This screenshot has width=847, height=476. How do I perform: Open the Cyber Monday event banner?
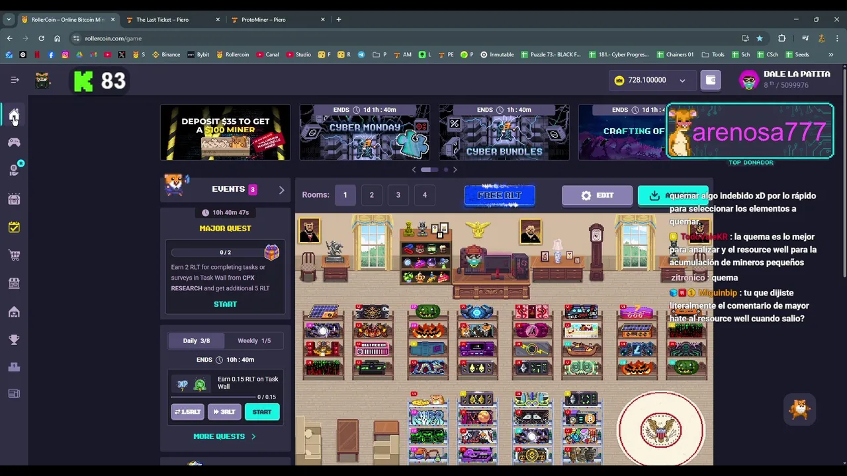pos(365,132)
